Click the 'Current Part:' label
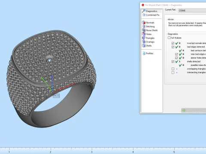The width and height of the screenshot is (206, 154). 170,10
